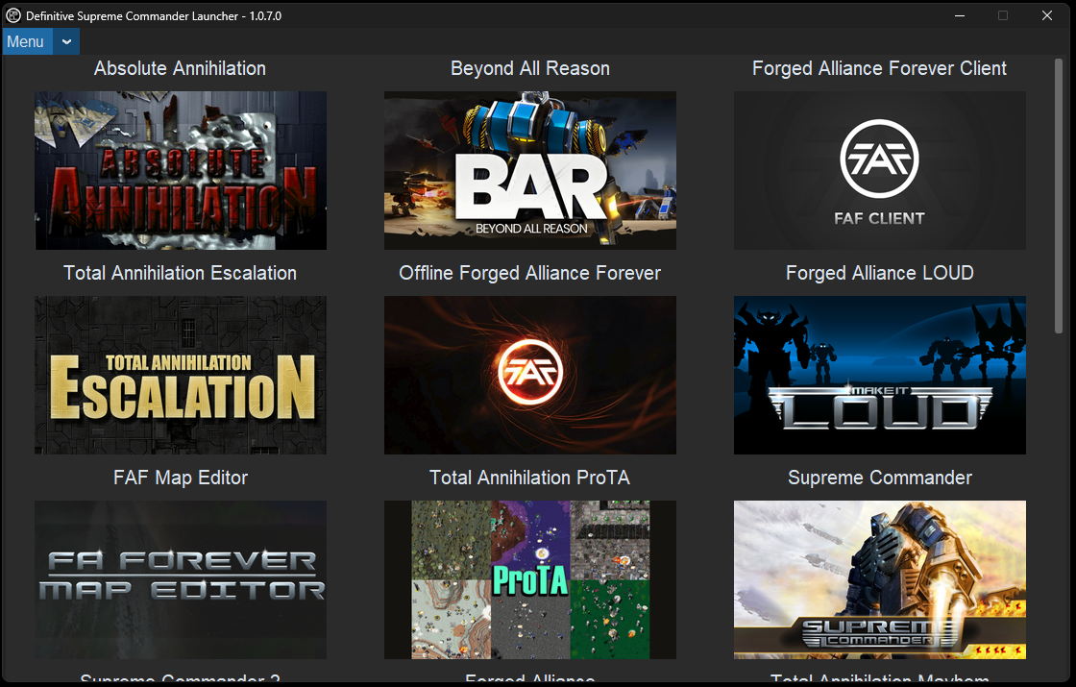Screen dimensions: 1076x687
Task: Click the "FAF Map Editor" heading
Action: tap(181, 478)
